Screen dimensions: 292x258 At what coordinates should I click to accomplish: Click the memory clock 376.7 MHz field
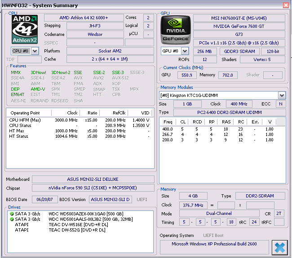click(193, 206)
